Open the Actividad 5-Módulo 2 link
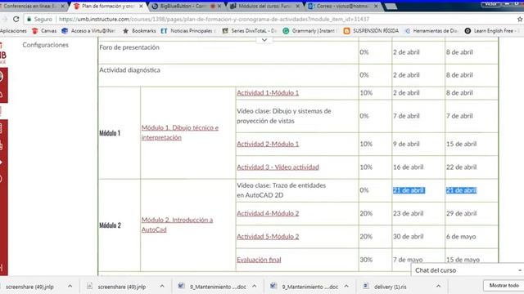 [x=268, y=237]
